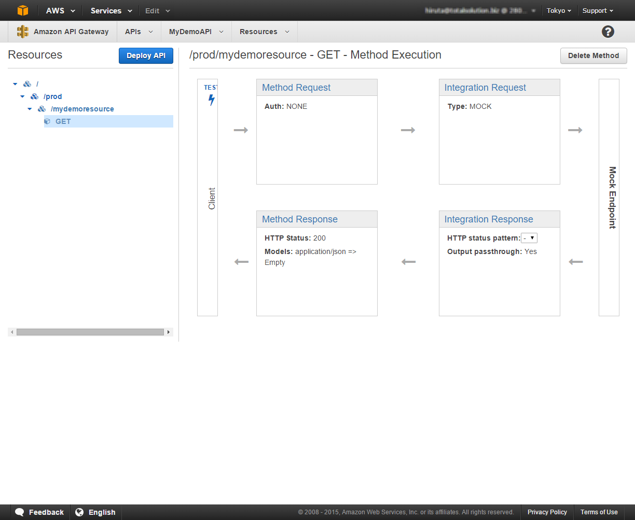Viewport: 635px width, 520px height.
Task: Collapse the /prod tree node
Action: [22, 96]
